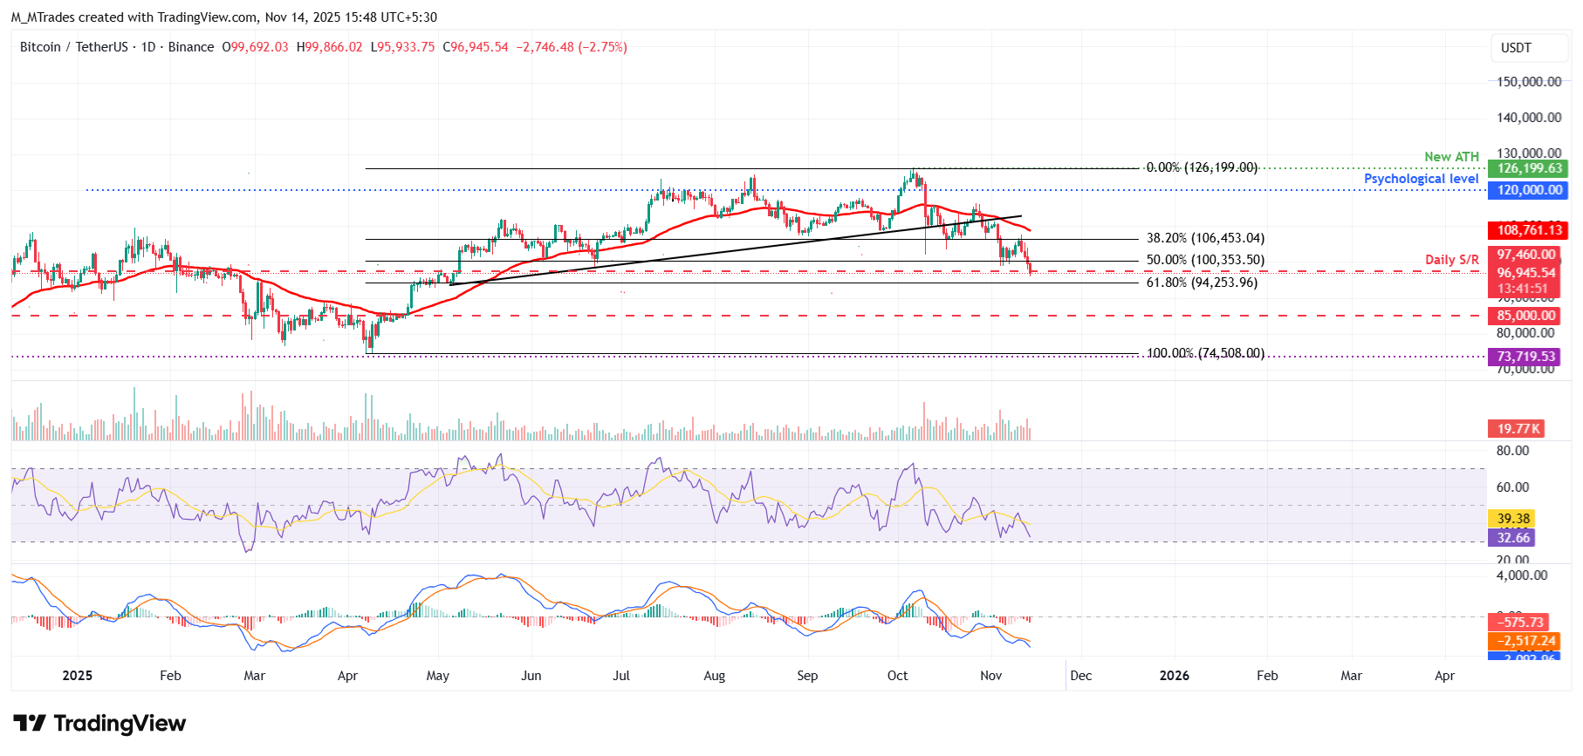
Task: Select the yellow 39.38 RSI average tag
Action: coord(1513,519)
